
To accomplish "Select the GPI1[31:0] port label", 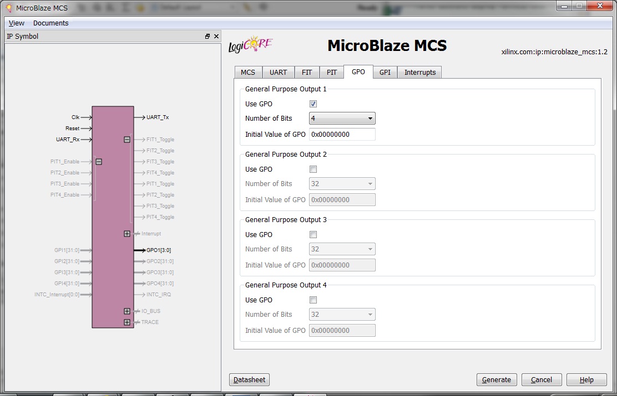I will [x=67, y=250].
